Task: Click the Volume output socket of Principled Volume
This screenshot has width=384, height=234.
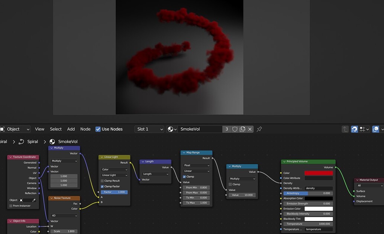Action: (x=336, y=168)
